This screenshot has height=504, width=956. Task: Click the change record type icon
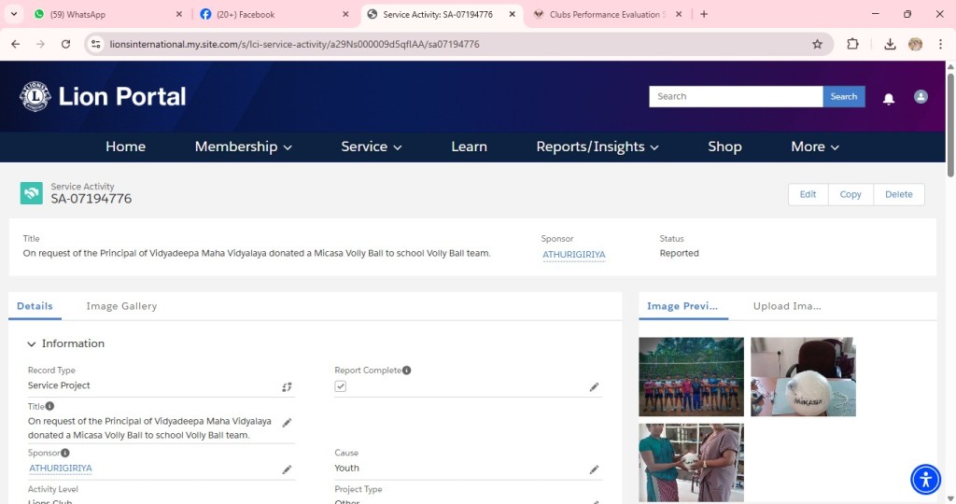click(x=287, y=387)
